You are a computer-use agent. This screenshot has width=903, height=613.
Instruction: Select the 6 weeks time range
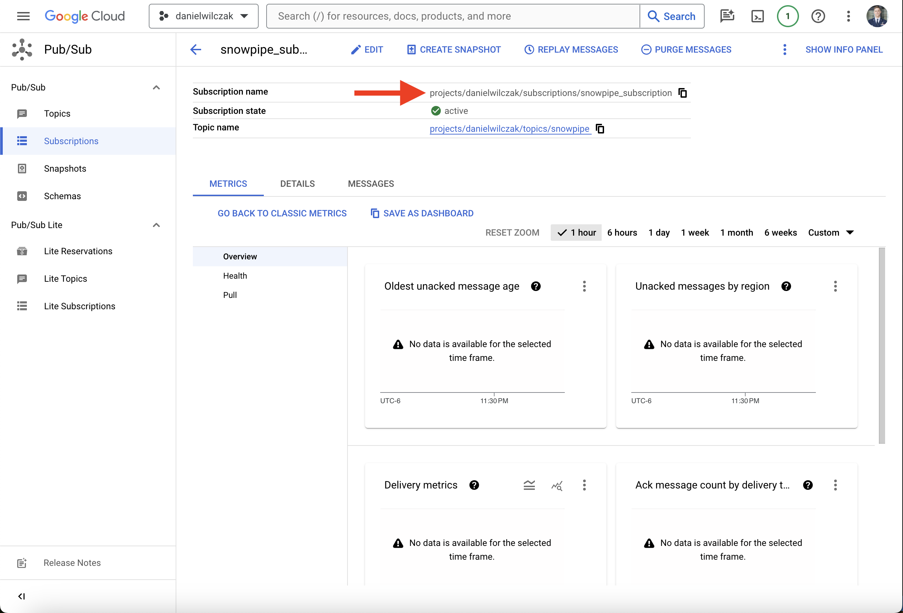click(x=780, y=233)
